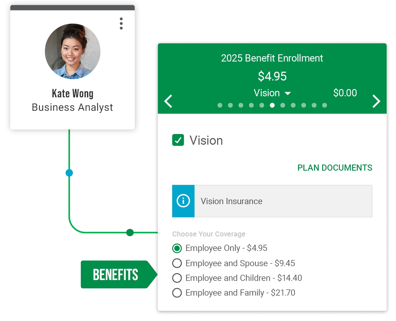Click the blue node on the connector line
Viewport: 396px width, 321px height.
[x=69, y=173]
